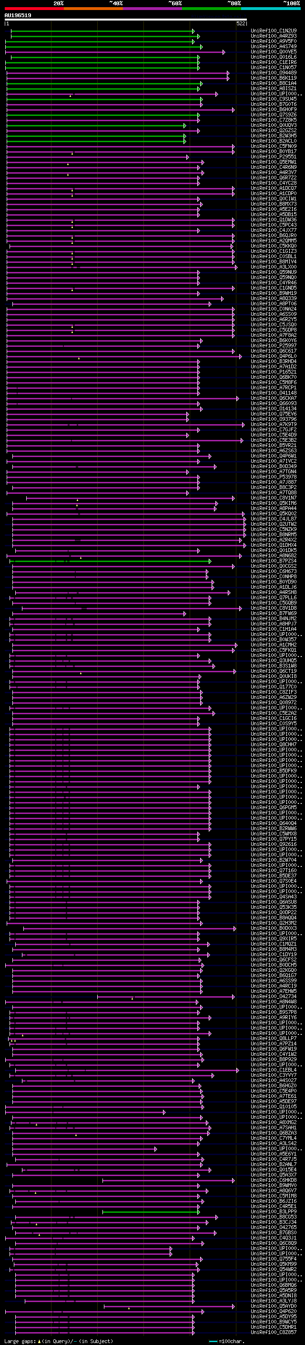The image size is (305, 1345).
Task: Select hit label UniRef100_P29551
Action: [274, 156]
